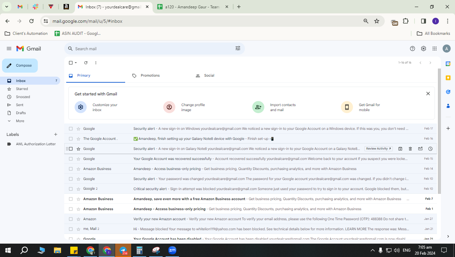Bookmark this page with the star icon
Image resolution: width=455 pixels, height=257 pixels.
pos(377,21)
